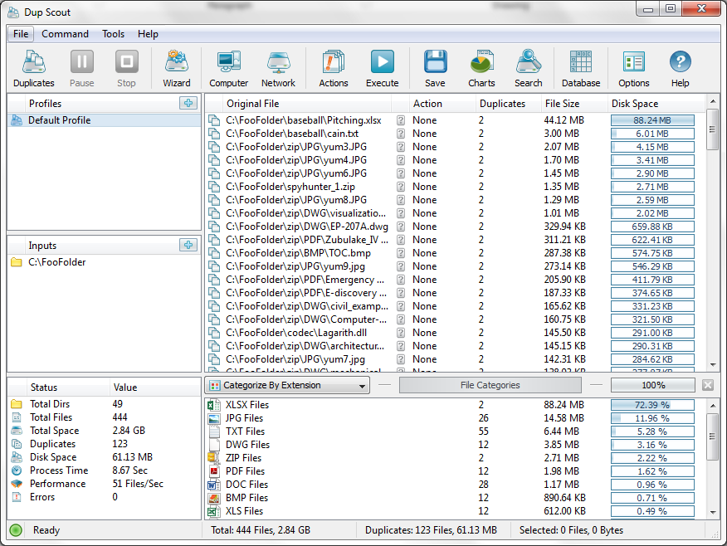Open the File menu
727x546 pixels.
tap(21, 34)
